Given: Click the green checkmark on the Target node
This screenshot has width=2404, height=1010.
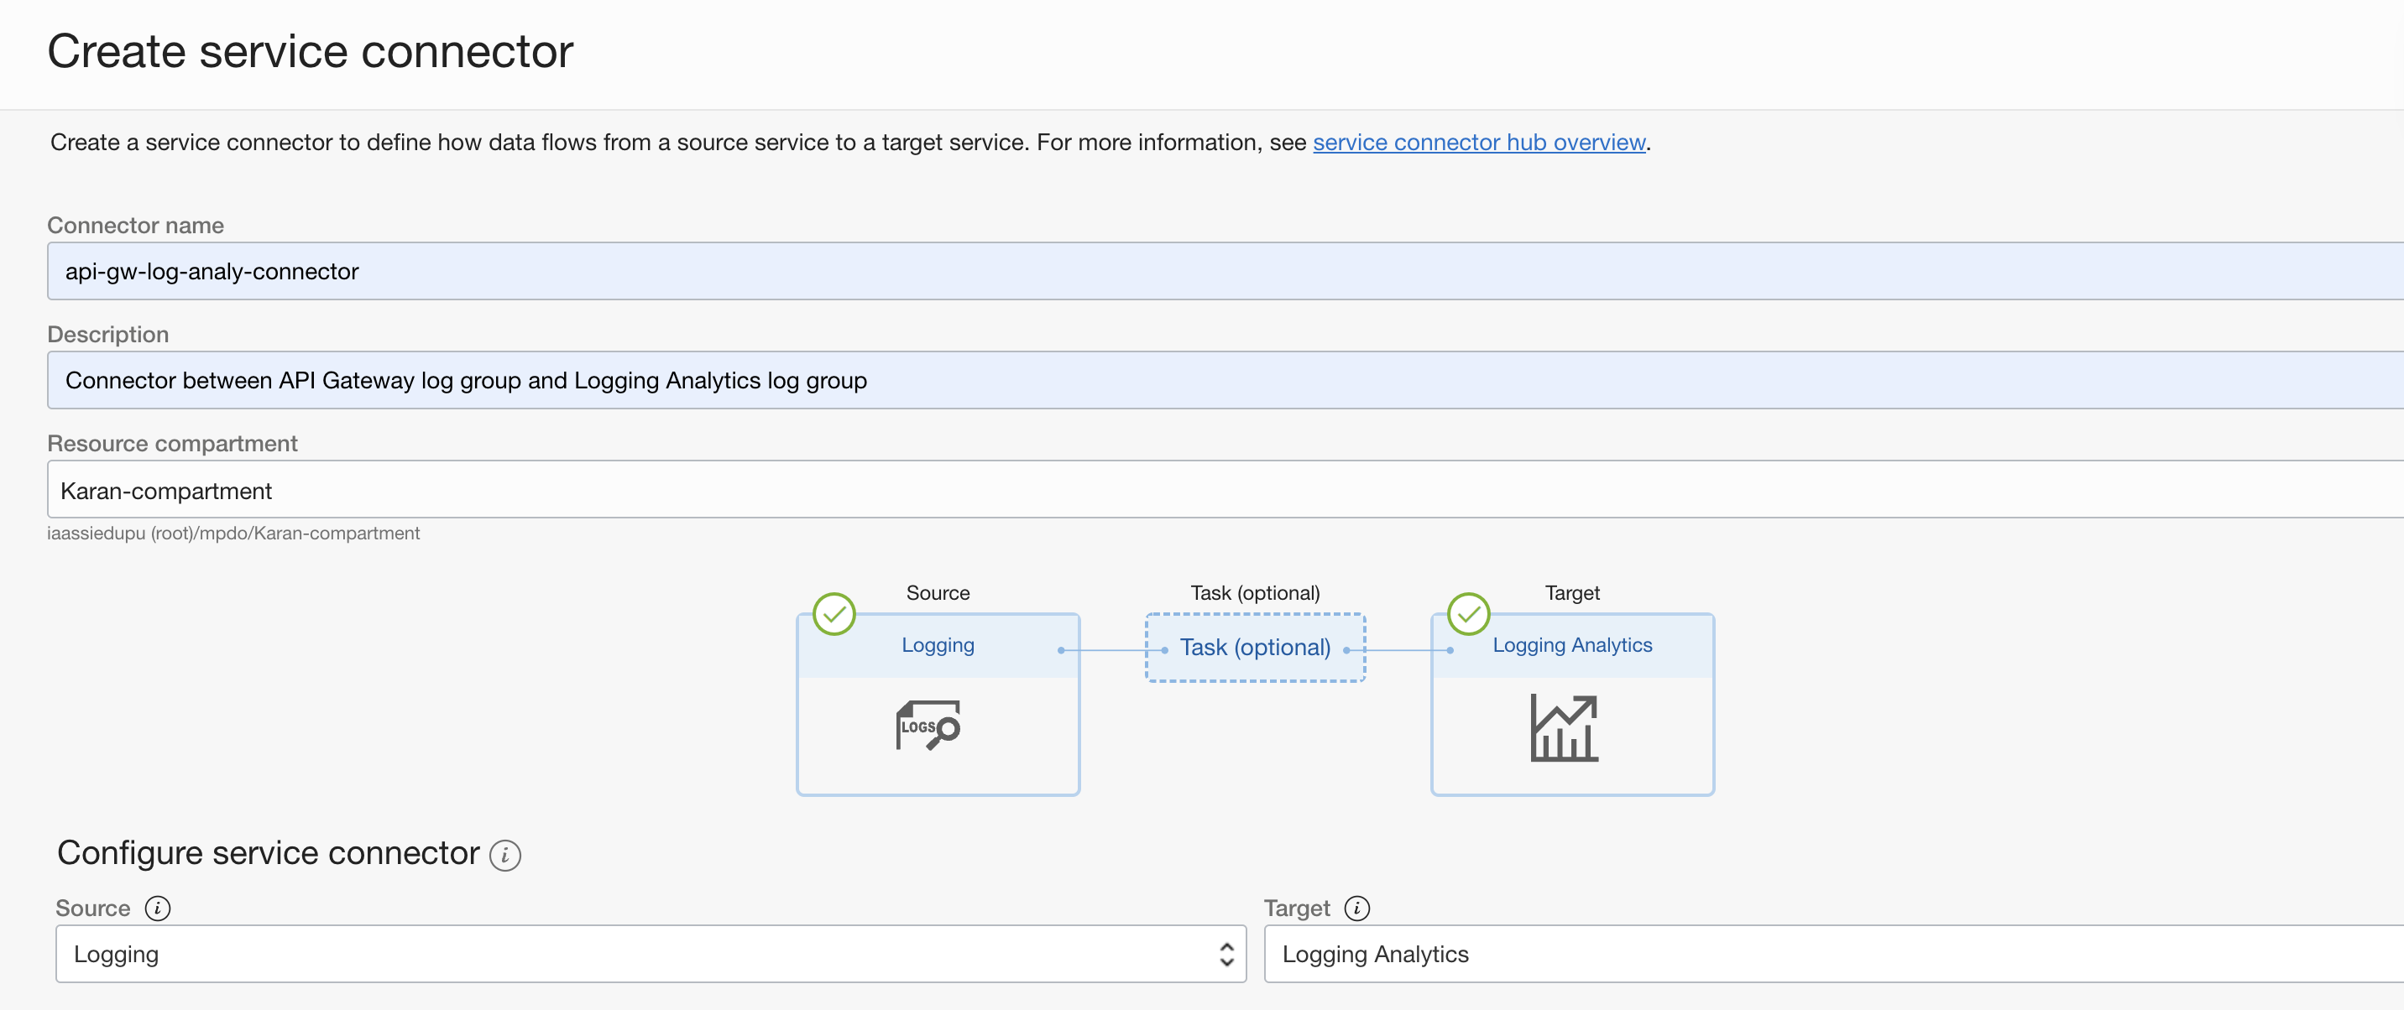Looking at the screenshot, I should (1468, 614).
